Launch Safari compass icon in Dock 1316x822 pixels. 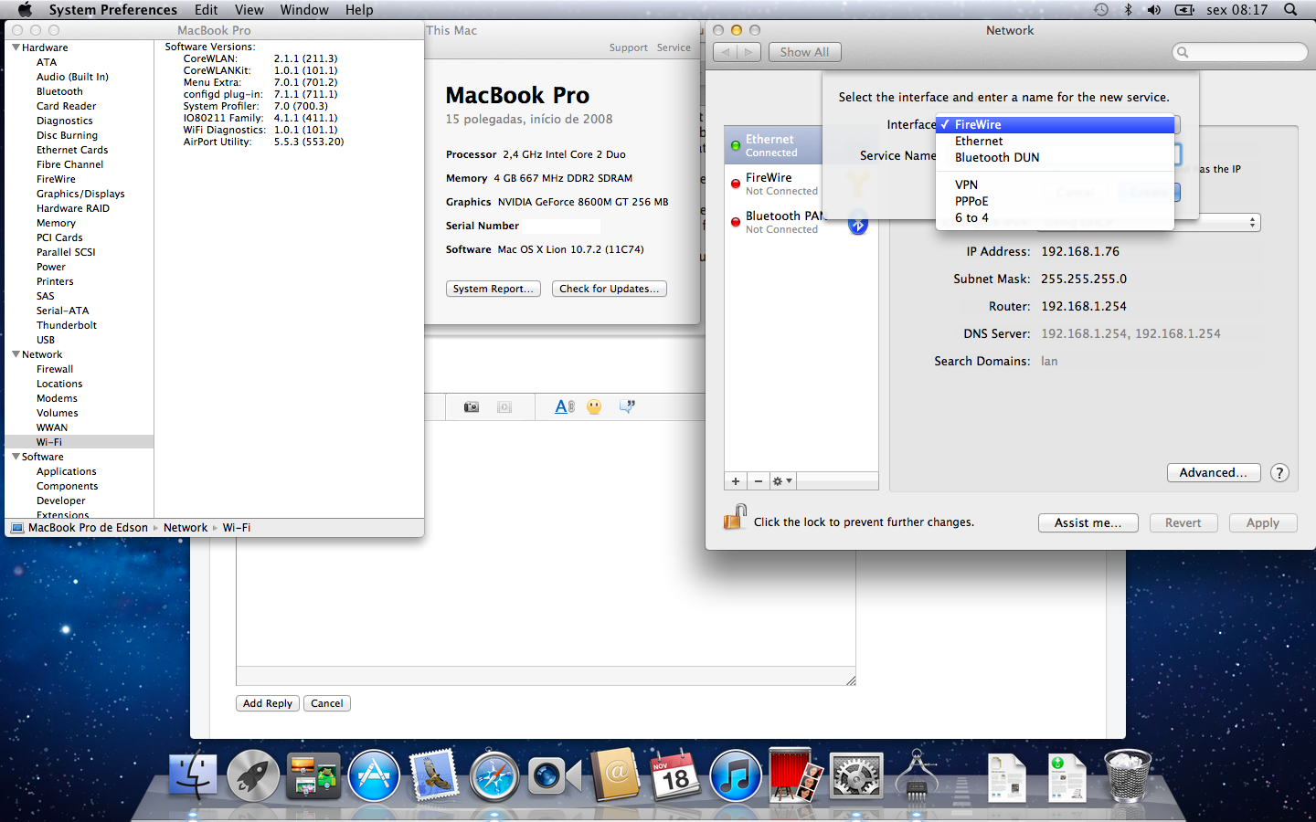coord(494,776)
